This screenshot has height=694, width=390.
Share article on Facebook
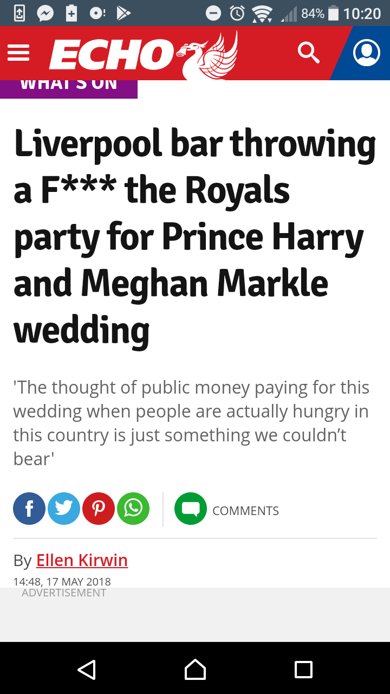click(x=29, y=509)
